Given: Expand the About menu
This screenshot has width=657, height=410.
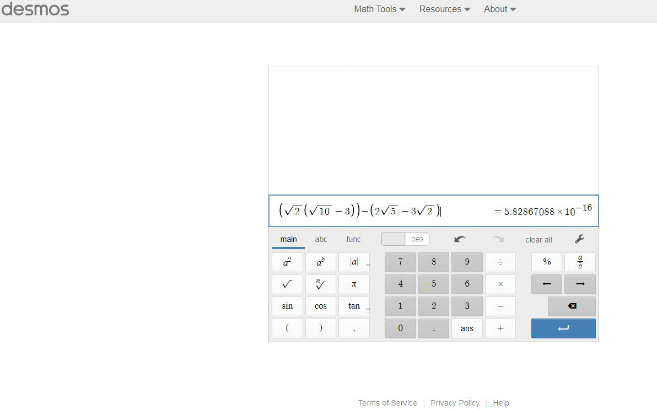Looking at the screenshot, I should point(499,9).
